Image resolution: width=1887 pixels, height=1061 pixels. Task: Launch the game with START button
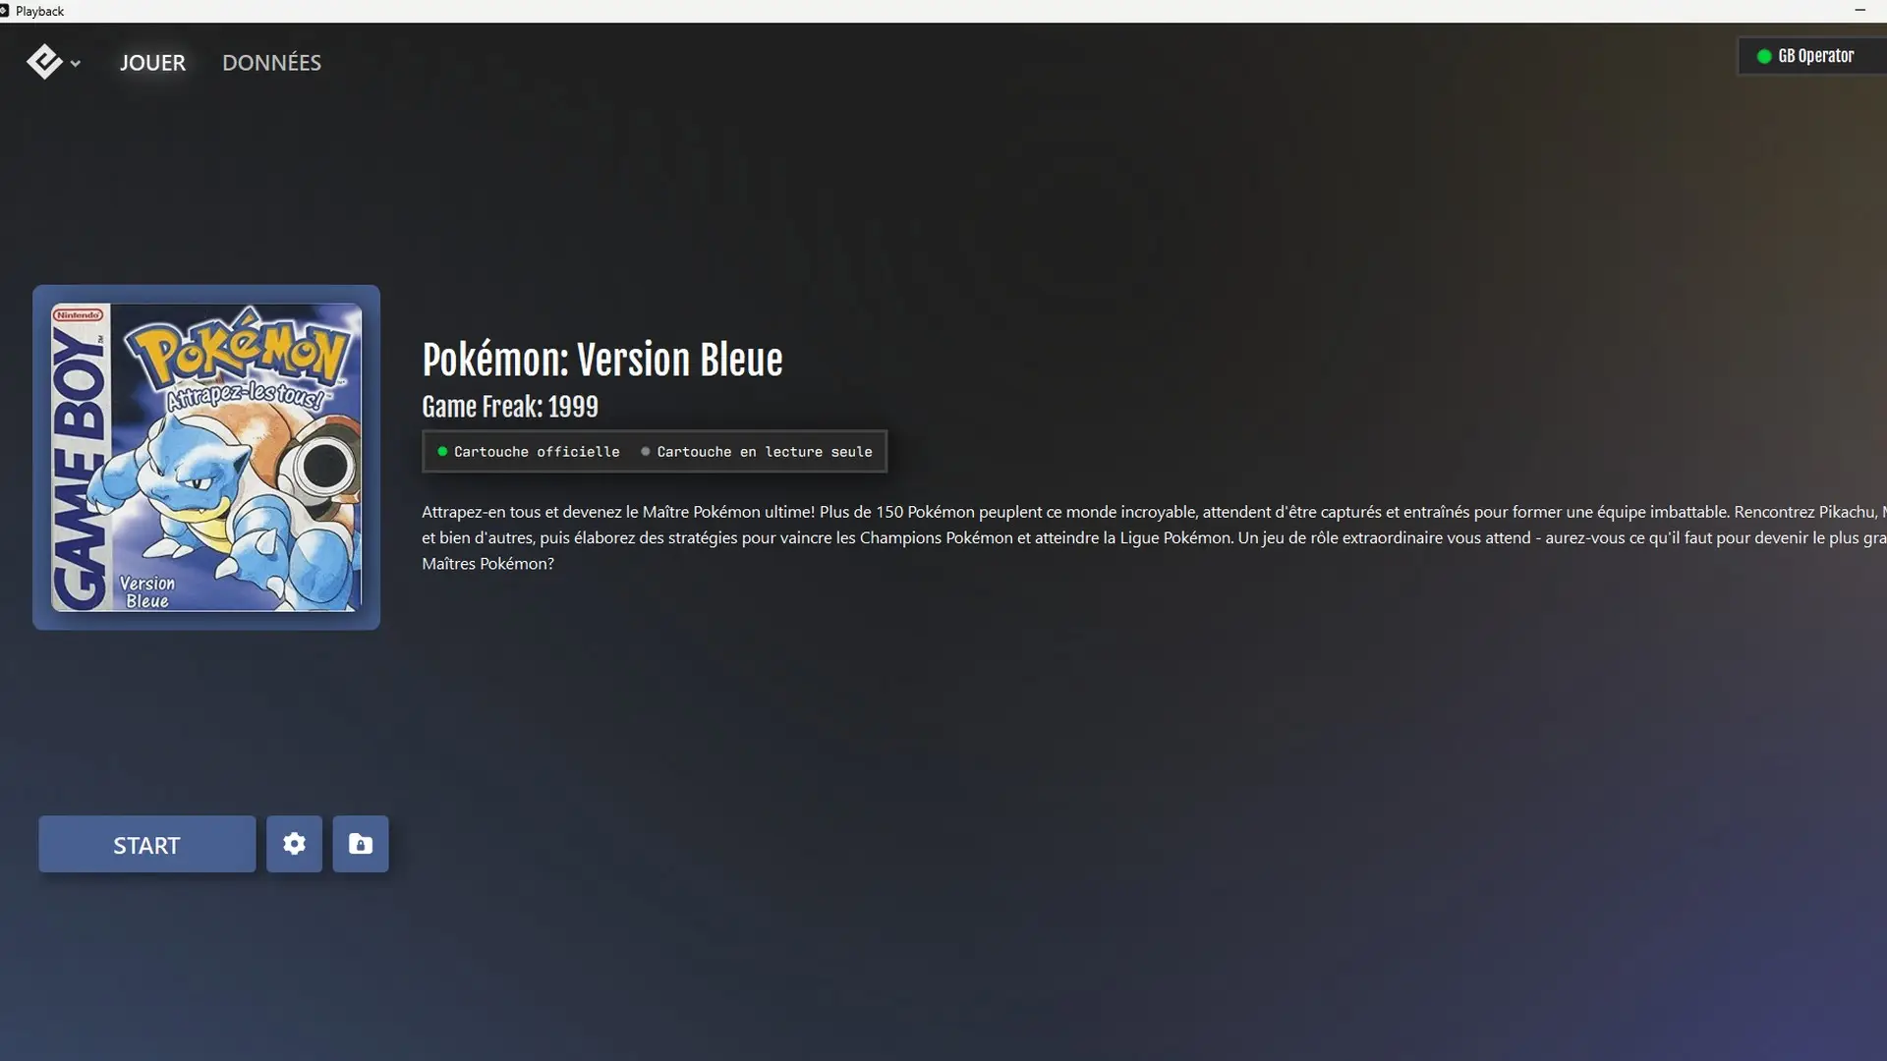click(146, 844)
